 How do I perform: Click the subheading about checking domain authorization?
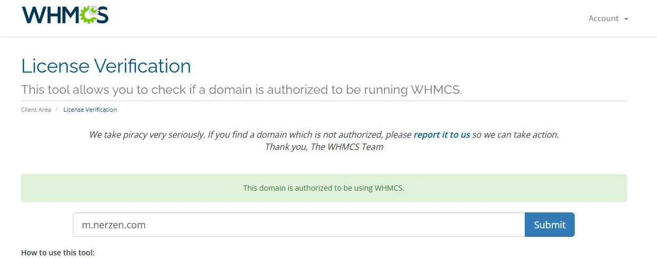[242, 90]
